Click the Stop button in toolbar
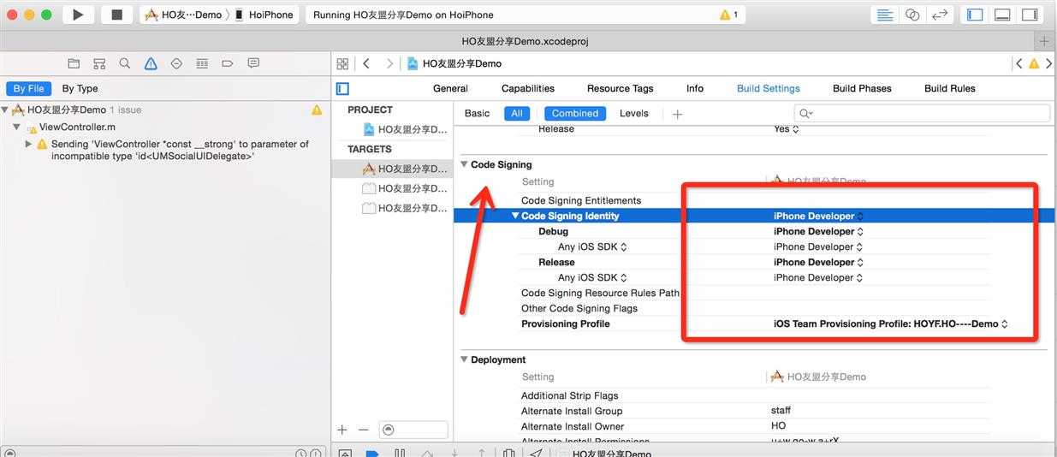 [117, 15]
